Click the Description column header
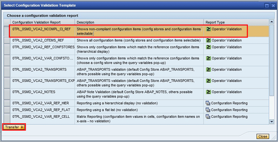The height and width of the screenshot is (142, 278). 139,22
